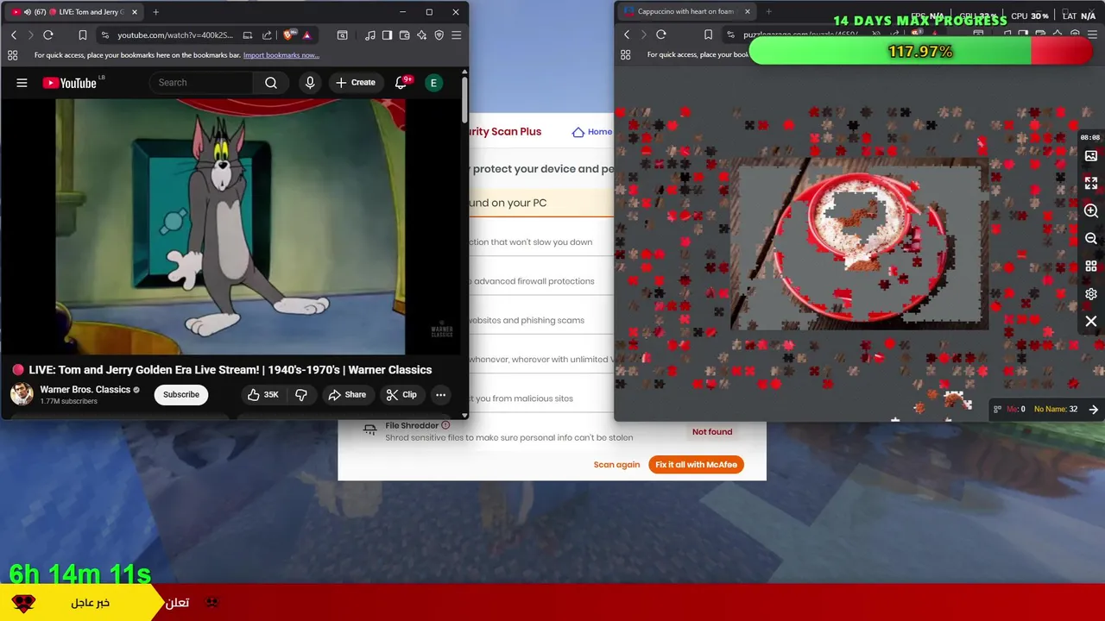Image resolution: width=1105 pixels, height=621 pixels.
Task: Click the LIVE Tom and Jerry video title
Action: tap(230, 370)
